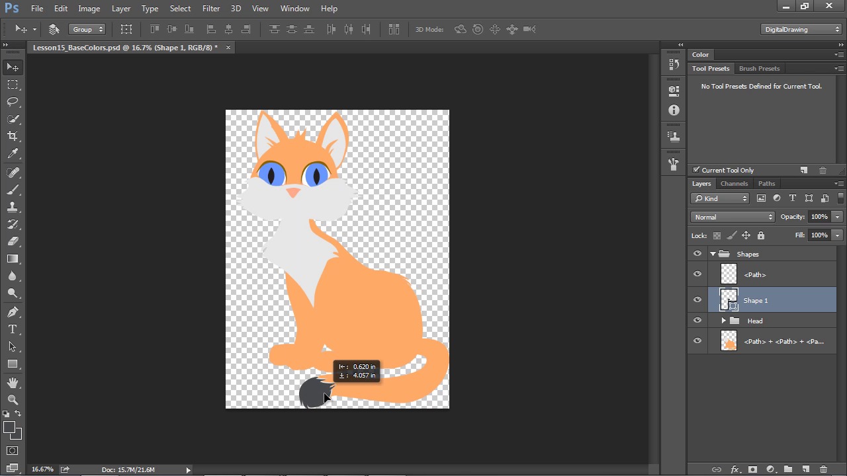
Task: Select the Eyedropper tool
Action: (13, 153)
